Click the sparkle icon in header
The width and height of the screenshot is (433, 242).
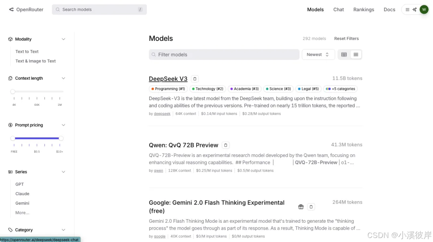pyautogui.click(x=415, y=10)
